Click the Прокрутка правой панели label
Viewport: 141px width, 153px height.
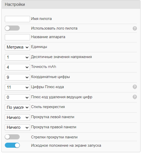[x=54, y=127]
